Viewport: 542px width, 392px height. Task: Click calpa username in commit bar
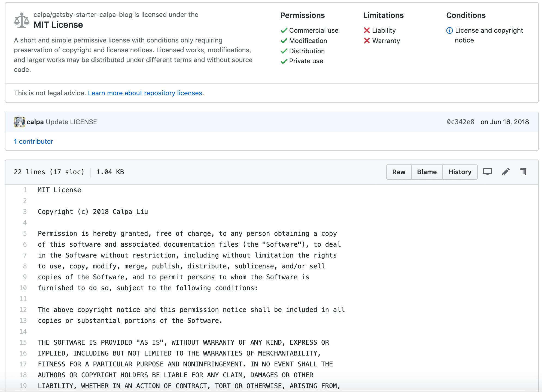click(x=35, y=122)
